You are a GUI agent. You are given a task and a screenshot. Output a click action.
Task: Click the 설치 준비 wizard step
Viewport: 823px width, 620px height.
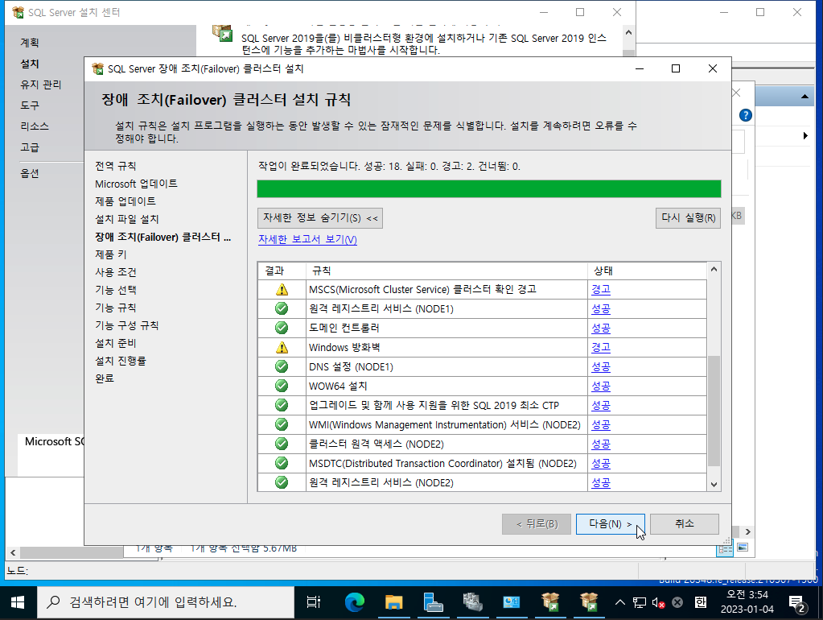pos(116,343)
